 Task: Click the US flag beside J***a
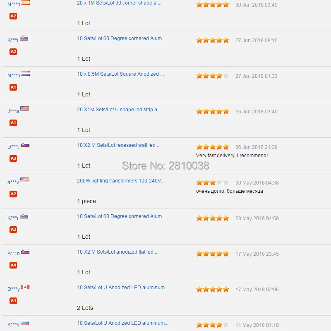(x=24, y=108)
